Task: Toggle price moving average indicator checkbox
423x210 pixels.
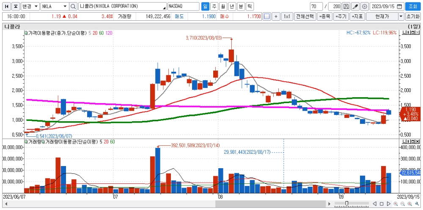Action: coord(26,33)
